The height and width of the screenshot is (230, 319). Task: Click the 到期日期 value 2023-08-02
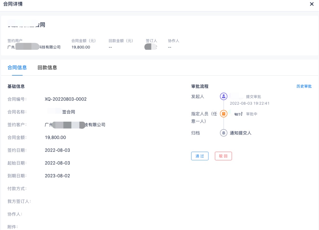pyautogui.click(x=57, y=176)
